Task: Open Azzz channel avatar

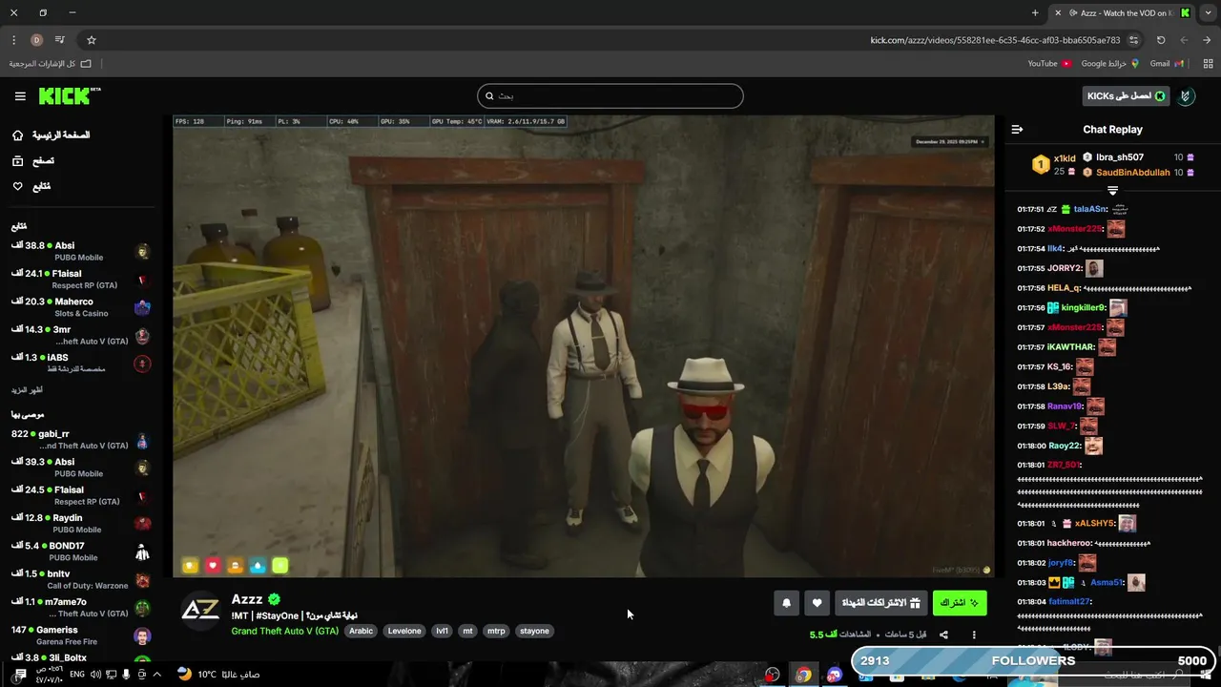Action: [200, 610]
